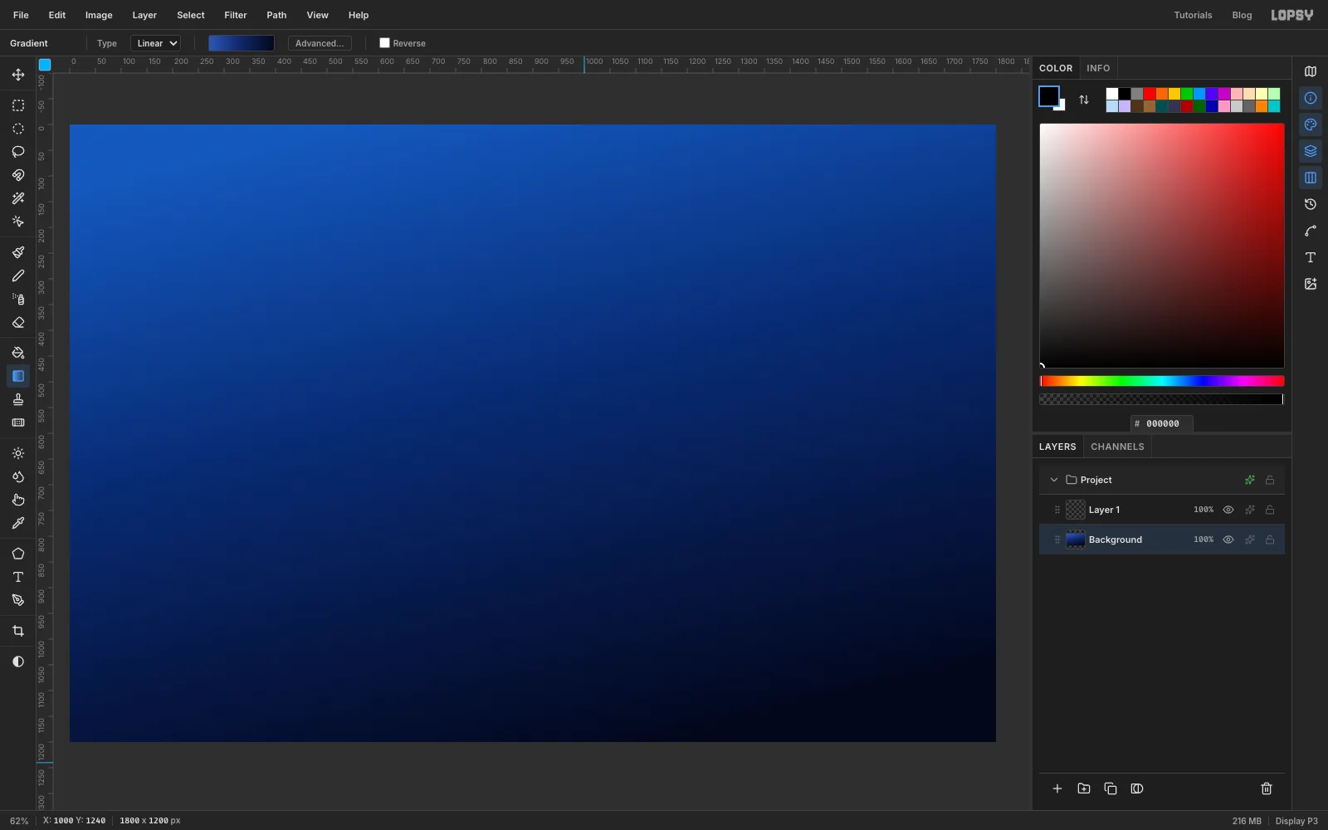This screenshot has width=1328, height=830.
Task: Open the History panel icon
Action: point(1311,204)
